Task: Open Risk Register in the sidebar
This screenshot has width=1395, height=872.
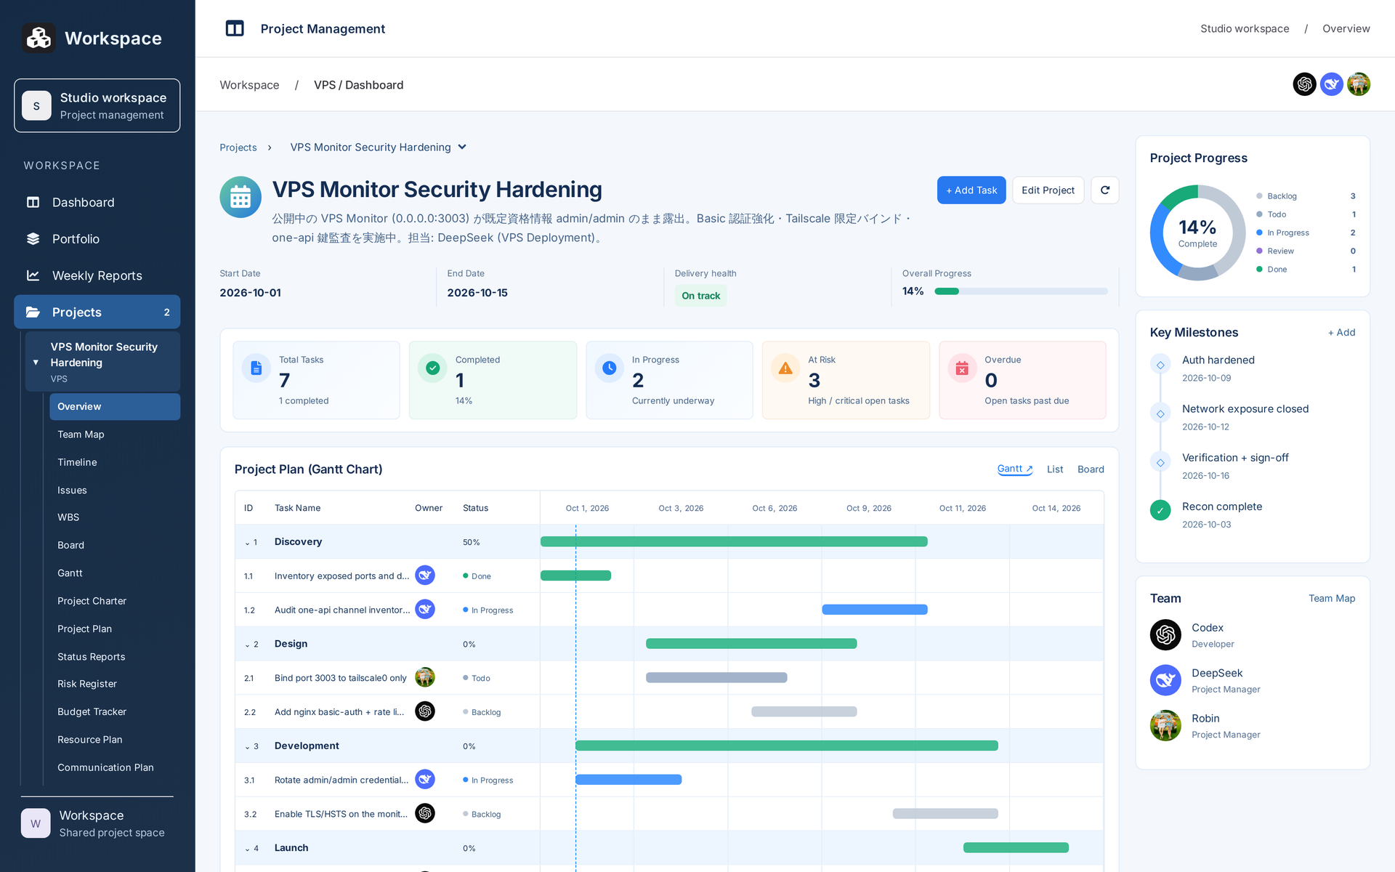Action: coord(115,684)
